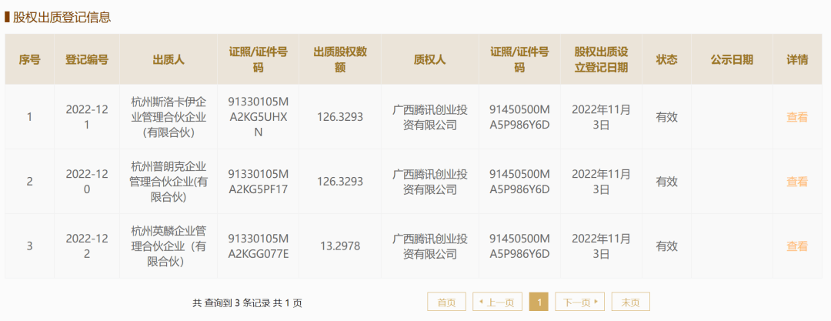
Task: Open 查看 details for 杭州斯洛卡伊 pledge record
Action: click(796, 117)
